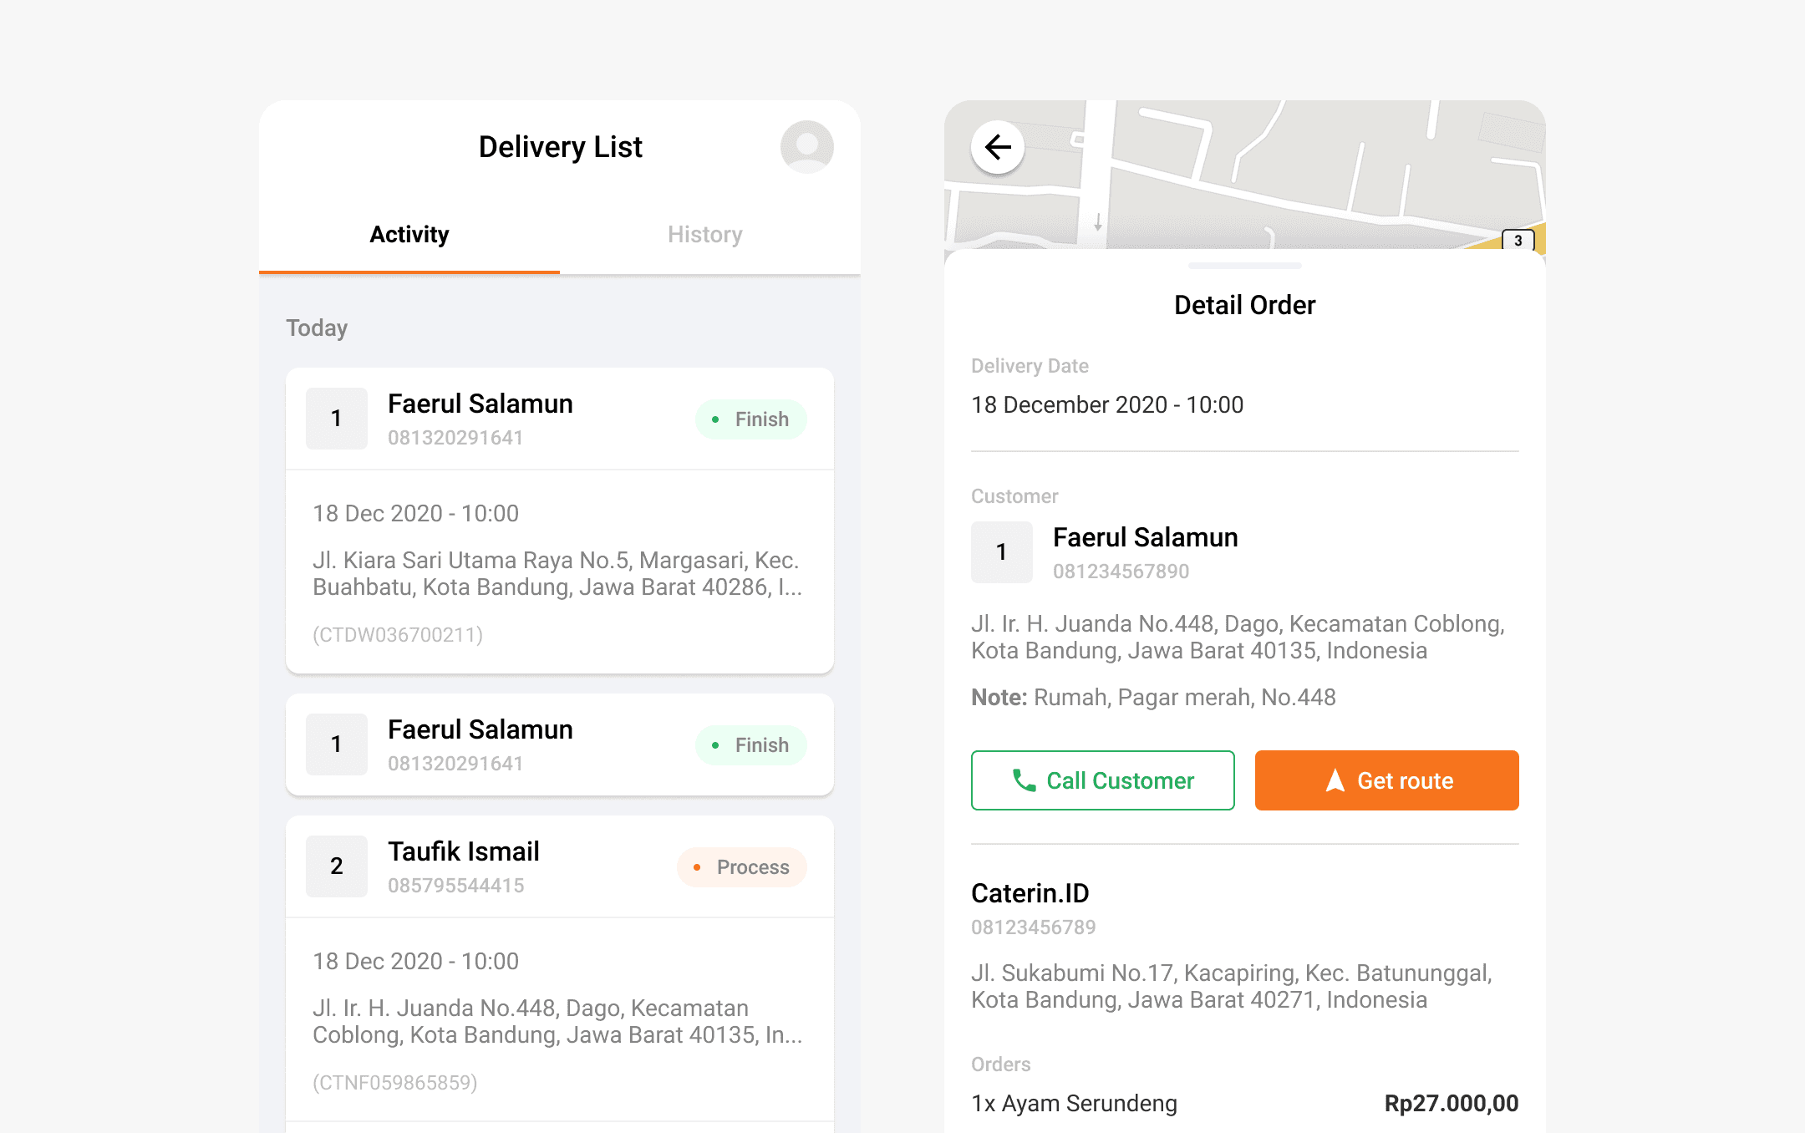Viewport: 1805px width, 1133px height.
Task: Click the Caterin.ID vendor name
Action: point(1030,893)
